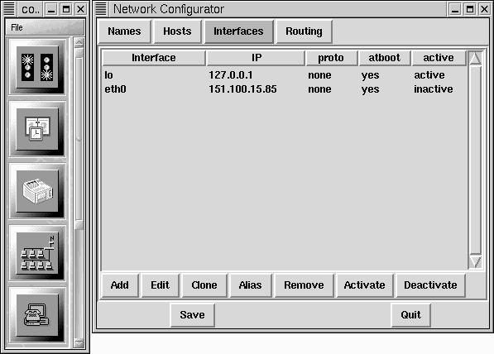This screenshot has width=494, height=354.
Task: Open the printer configuration icon
Action: (37, 191)
